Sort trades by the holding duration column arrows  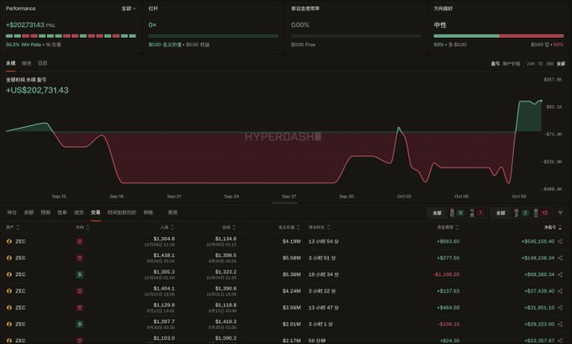click(328, 227)
